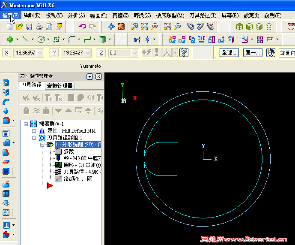Click the Fit to screen icon
The width and height of the screenshot is (295, 245).
pos(121,27)
